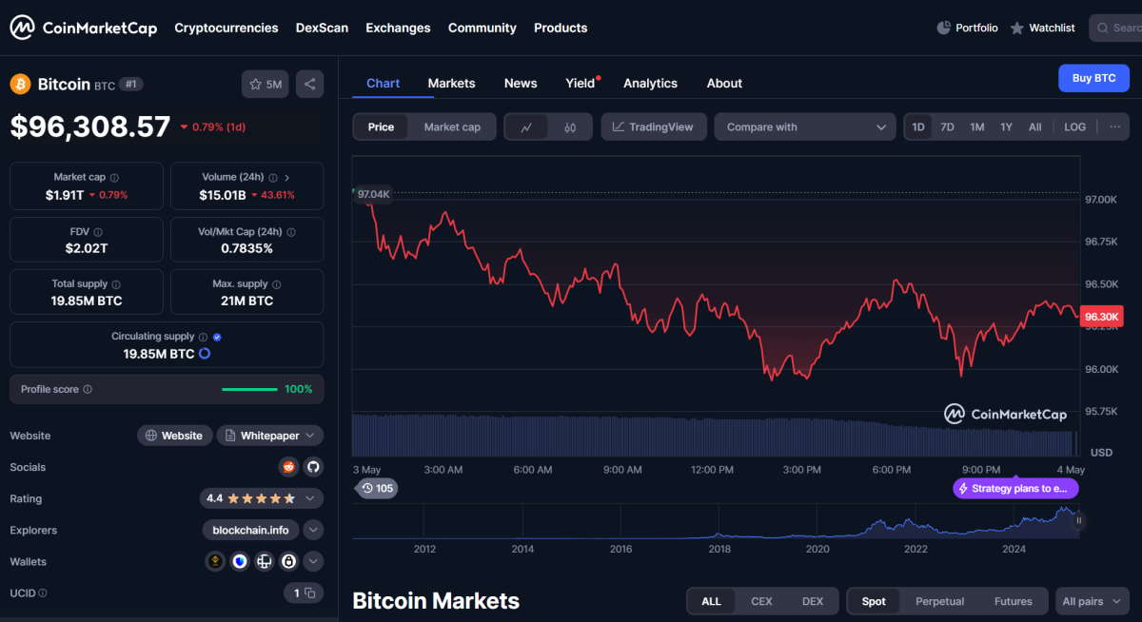This screenshot has width=1142, height=622.
Task: Select the 1D time range
Action: tap(918, 126)
